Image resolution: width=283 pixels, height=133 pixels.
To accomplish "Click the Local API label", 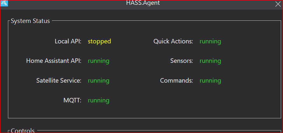I will click(x=68, y=41).
